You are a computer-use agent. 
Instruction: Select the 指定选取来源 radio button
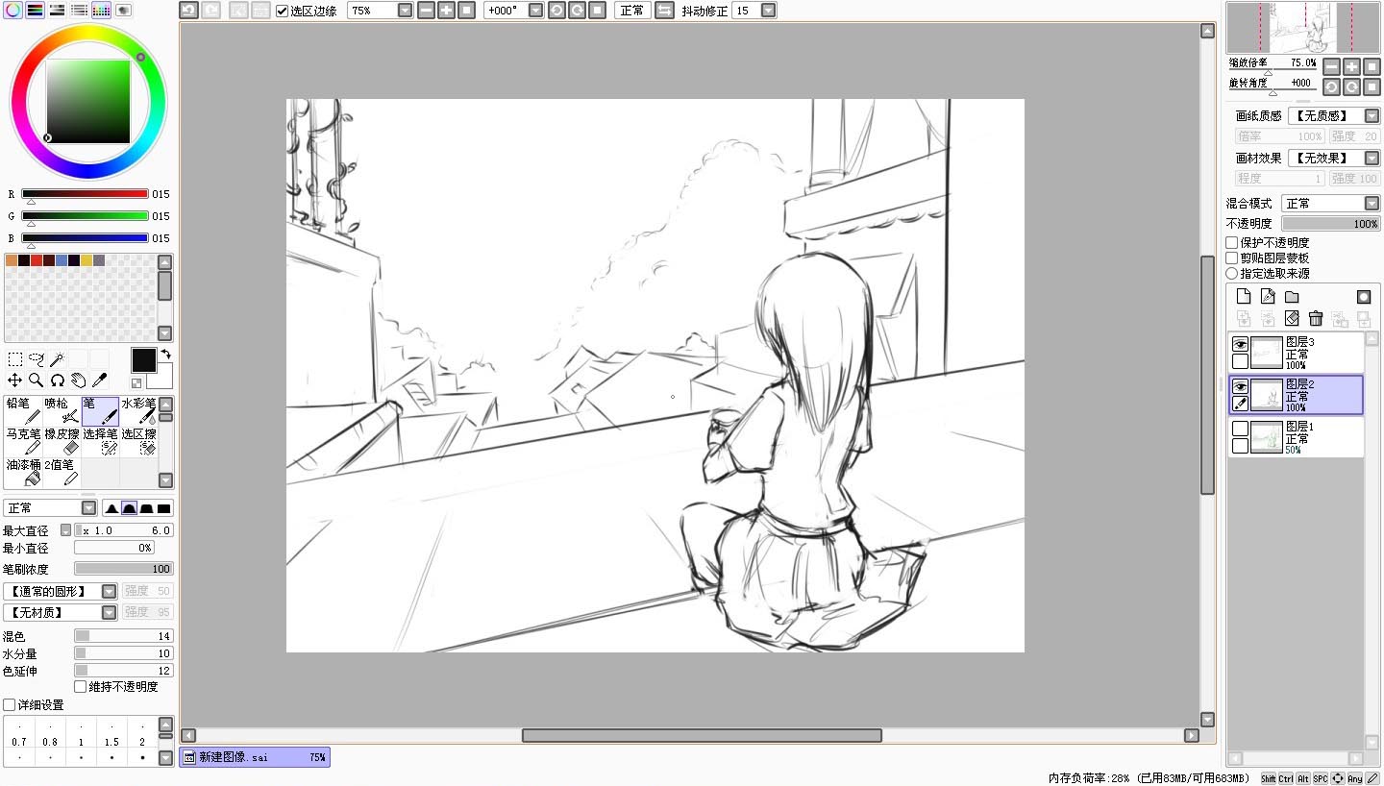pos(1232,274)
